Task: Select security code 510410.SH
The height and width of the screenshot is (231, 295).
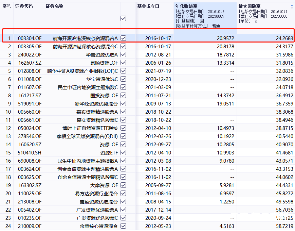Action: point(30,153)
